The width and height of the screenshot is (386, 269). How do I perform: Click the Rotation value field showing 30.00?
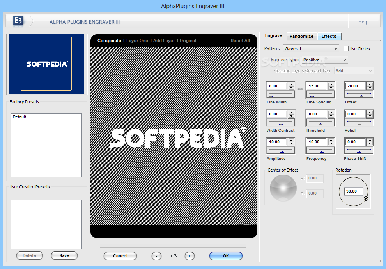click(354, 191)
